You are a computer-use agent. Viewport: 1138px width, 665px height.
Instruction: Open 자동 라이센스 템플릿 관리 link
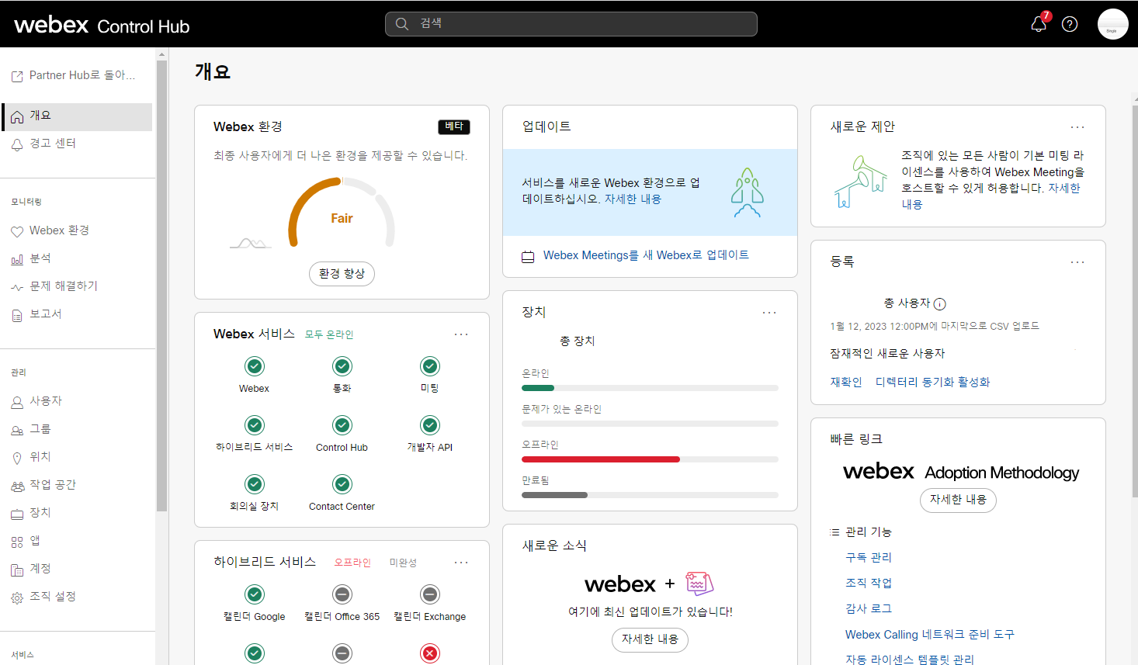click(910, 660)
